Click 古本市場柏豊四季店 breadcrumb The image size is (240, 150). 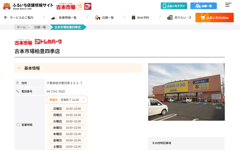click(67, 27)
